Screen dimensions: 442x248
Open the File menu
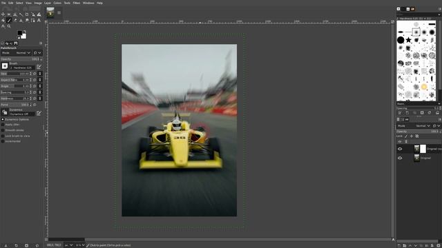3,3
